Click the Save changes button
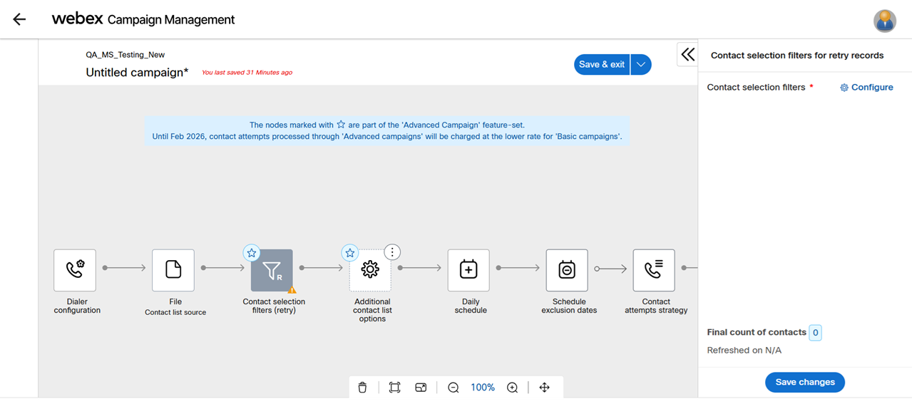The width and height of the screenshot is (912, 404). point(805,382)
